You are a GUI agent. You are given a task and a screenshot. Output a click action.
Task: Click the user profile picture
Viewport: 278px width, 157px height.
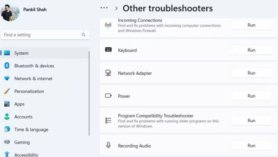10,12
